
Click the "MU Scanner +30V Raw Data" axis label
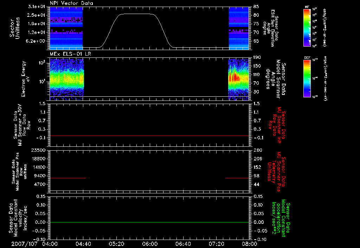click(22, 125)
